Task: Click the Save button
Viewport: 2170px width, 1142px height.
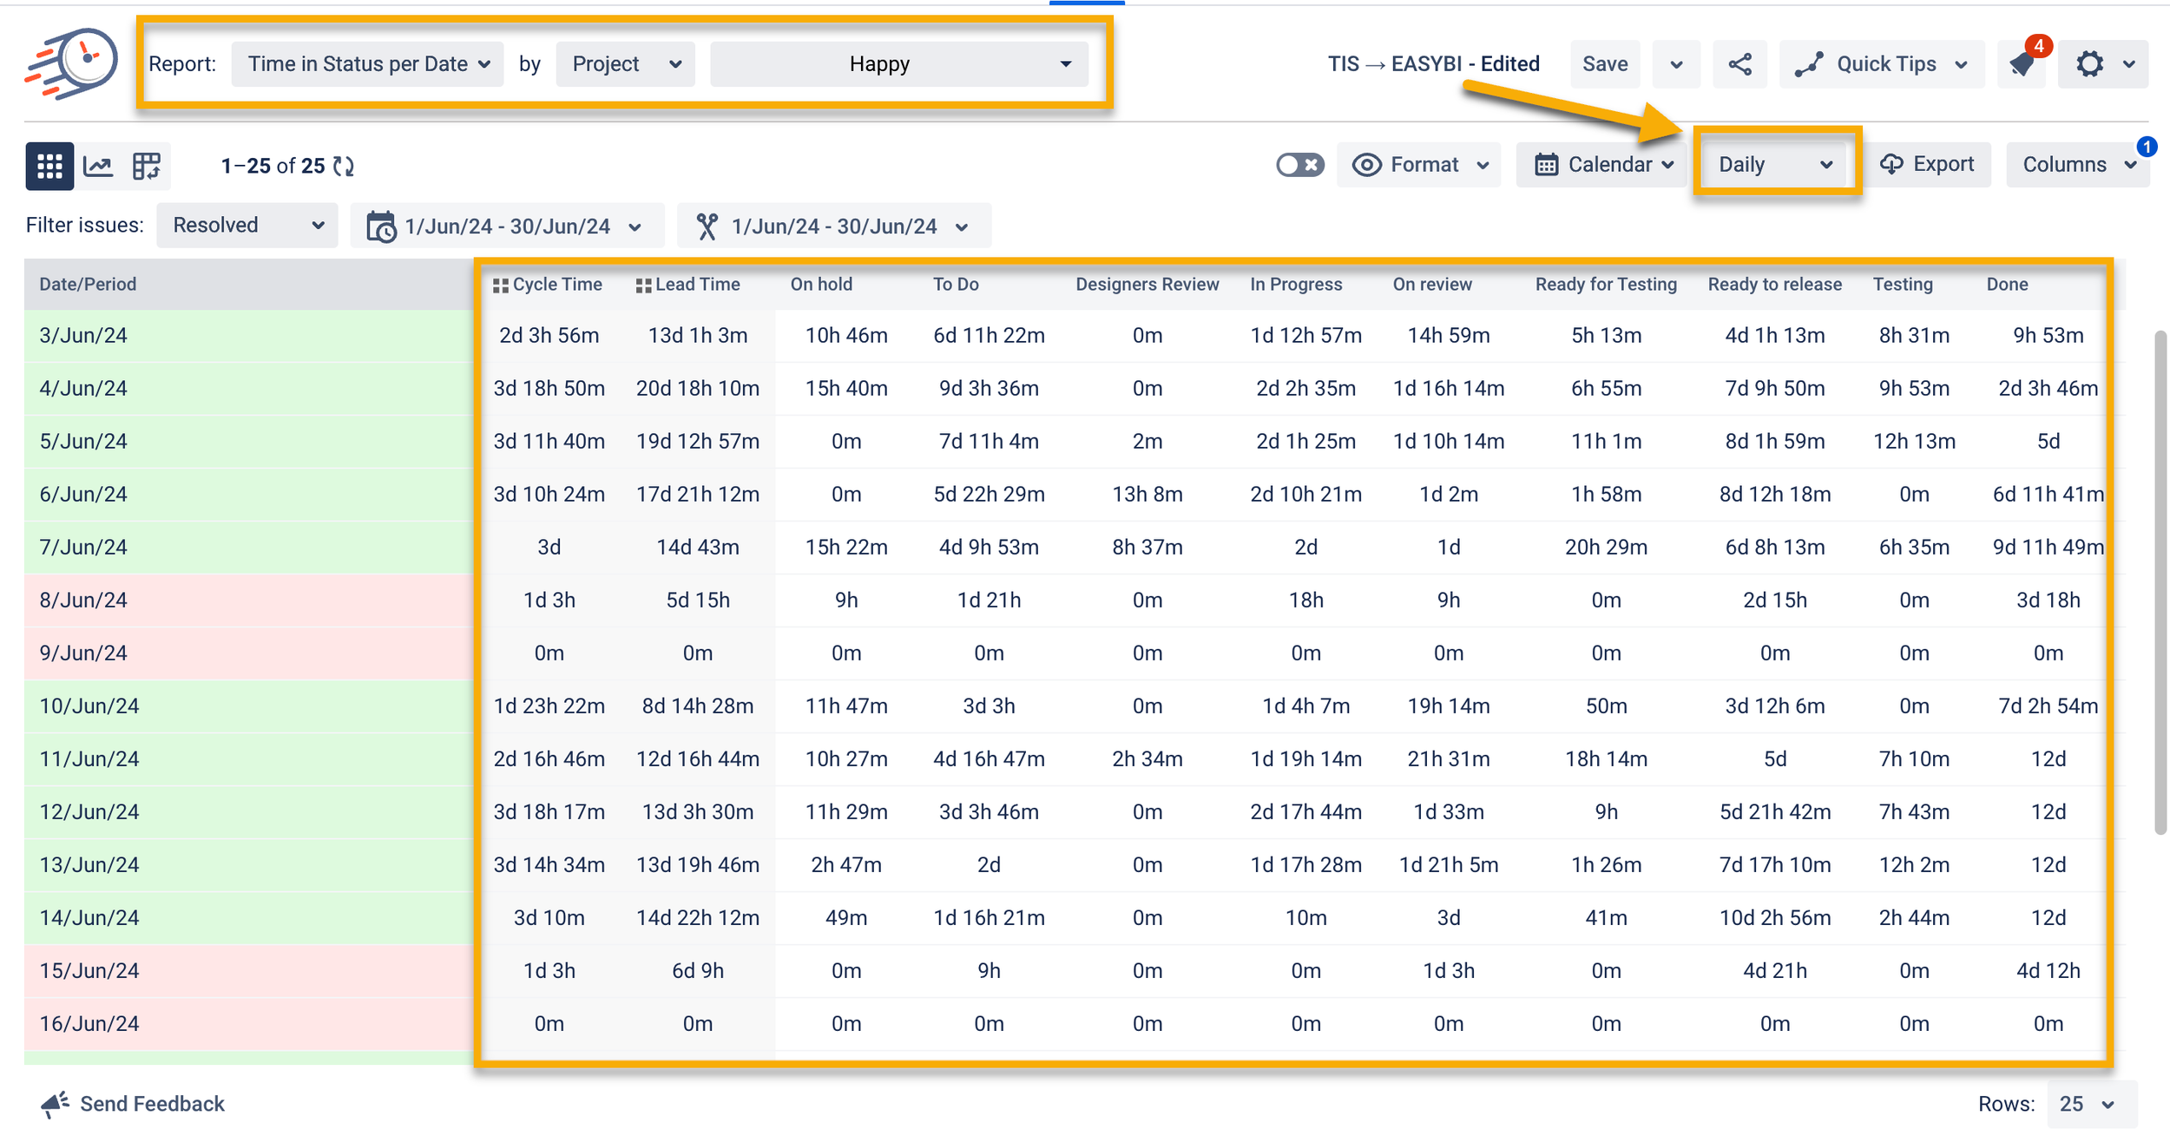Action: (1604, 64)
